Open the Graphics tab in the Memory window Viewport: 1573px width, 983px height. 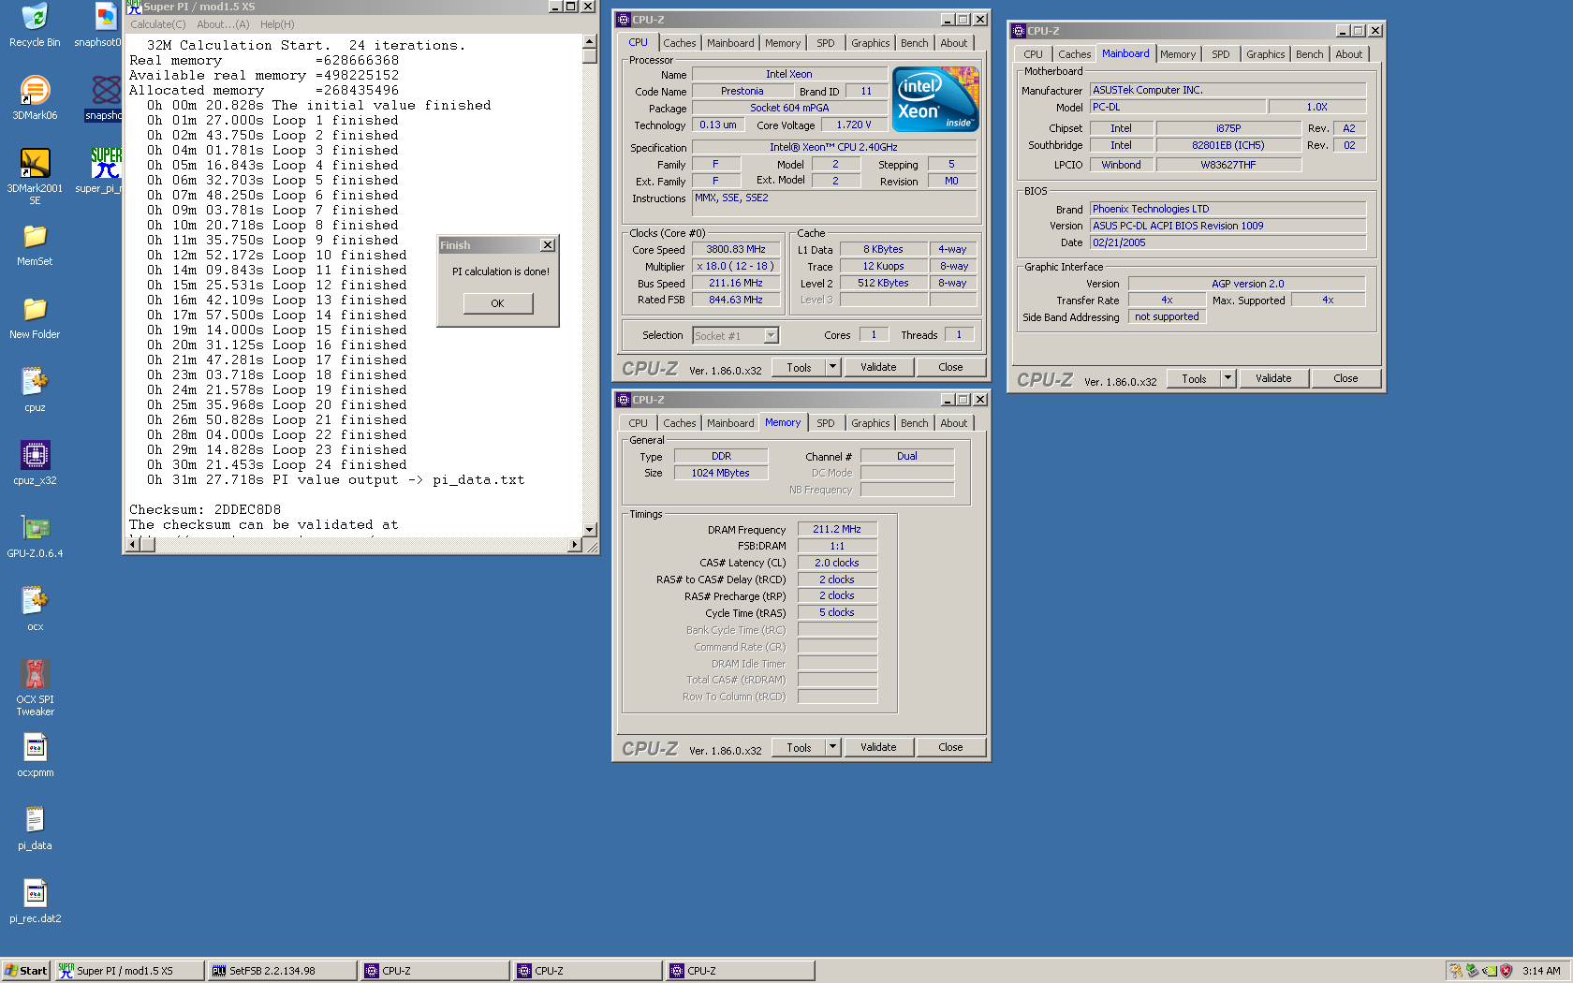point(870,423)
